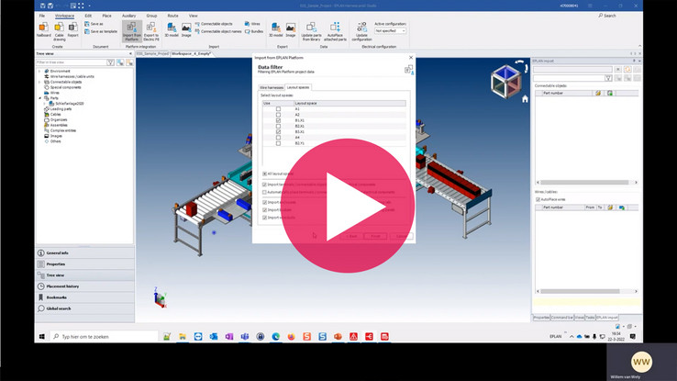
Task: Expand the Environment tree node
Action: [39, 72]
